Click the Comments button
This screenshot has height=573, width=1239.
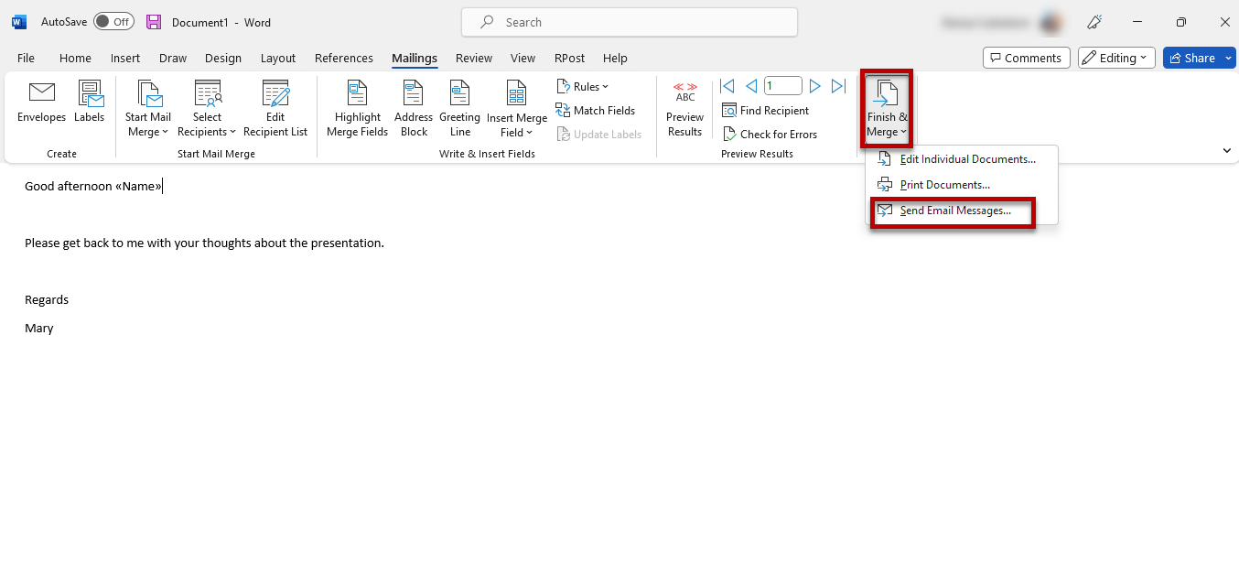coord(1026,58)
